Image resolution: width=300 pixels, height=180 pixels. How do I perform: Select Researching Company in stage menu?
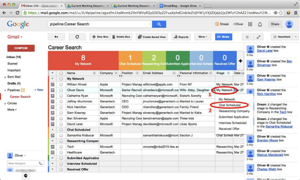coord(234,111)
